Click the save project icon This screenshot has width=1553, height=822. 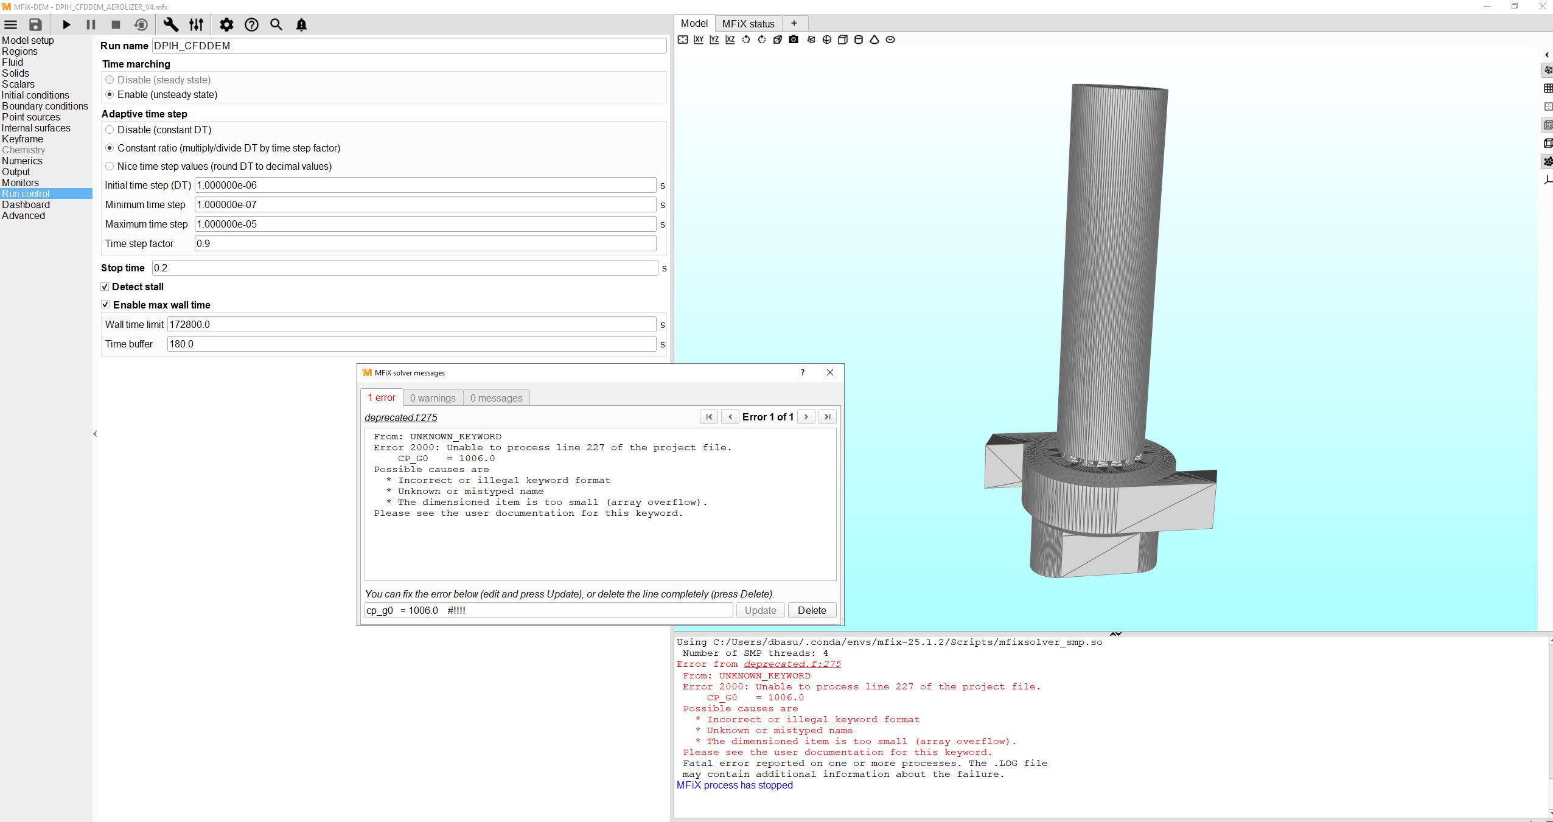pos(35,25)
